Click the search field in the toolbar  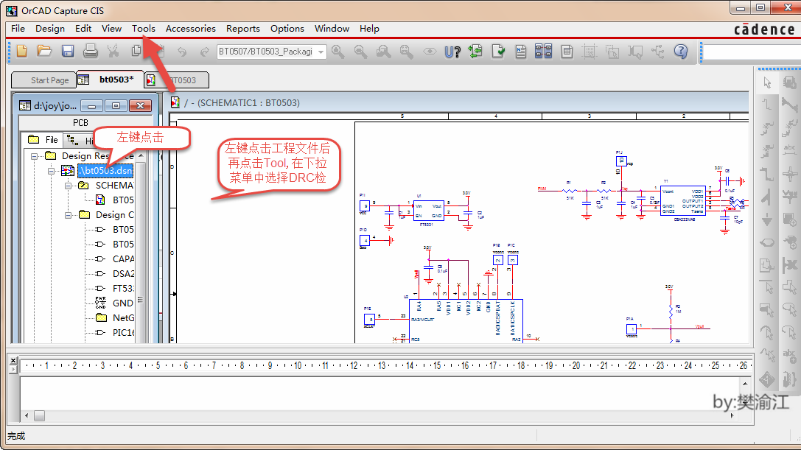click(x=752, y=52)
